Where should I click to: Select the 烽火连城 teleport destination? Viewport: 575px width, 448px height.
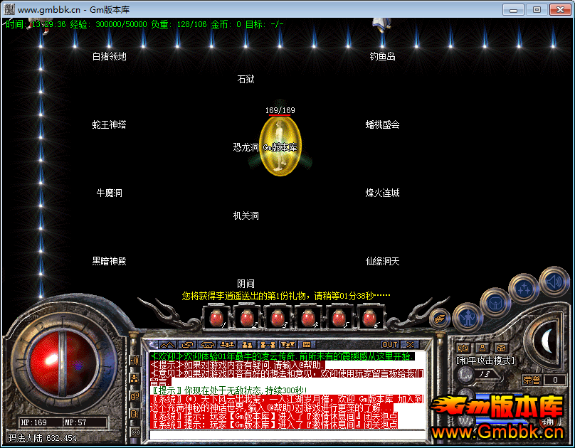pos(382,193)
